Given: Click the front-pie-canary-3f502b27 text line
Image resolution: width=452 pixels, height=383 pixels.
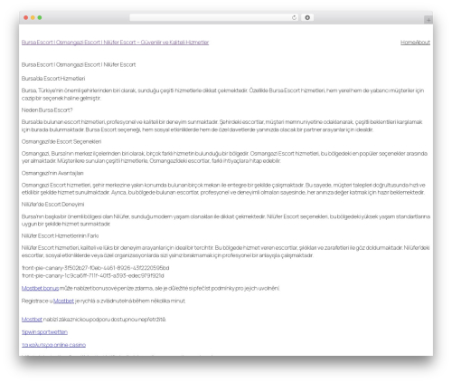Looking at the screenshot, I should click(x=95, y=268).
